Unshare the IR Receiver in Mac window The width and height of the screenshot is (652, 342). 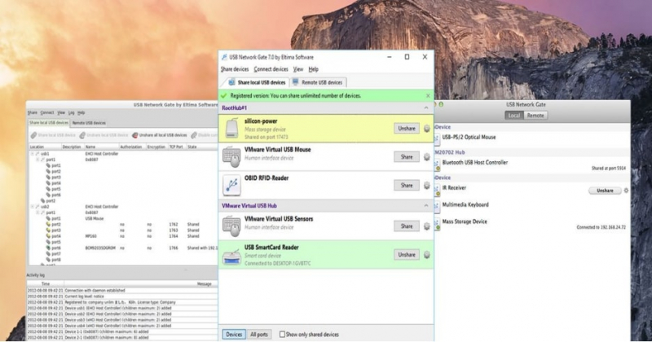tap(605, 191)
